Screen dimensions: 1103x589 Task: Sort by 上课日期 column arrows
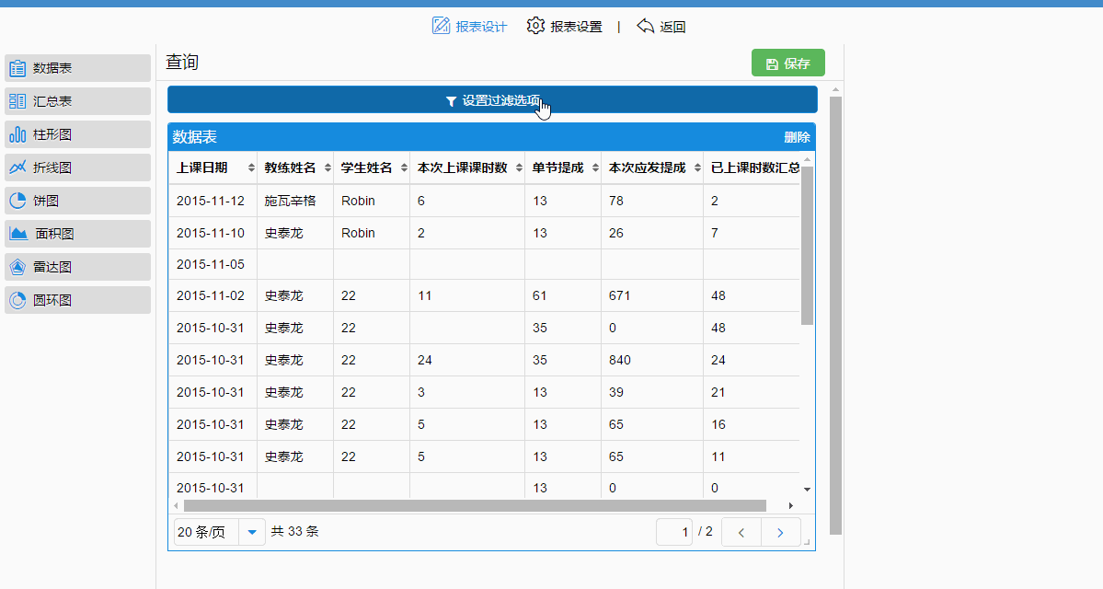click(251, 168)
